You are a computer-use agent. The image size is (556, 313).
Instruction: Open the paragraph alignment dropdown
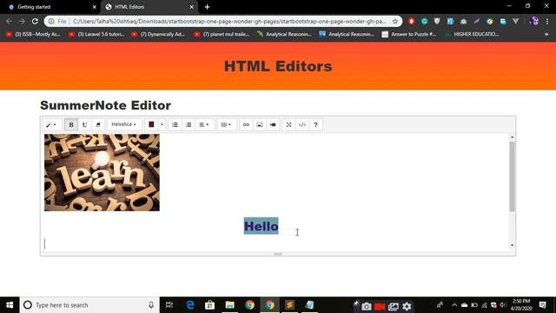pos(204,124)
